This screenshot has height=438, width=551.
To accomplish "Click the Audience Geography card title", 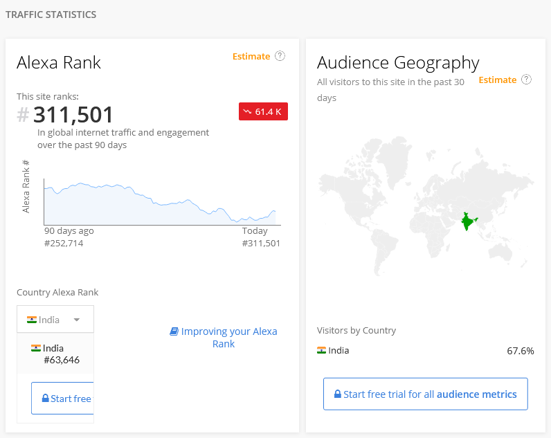I will pyautogui.click(x=398, y=63).
